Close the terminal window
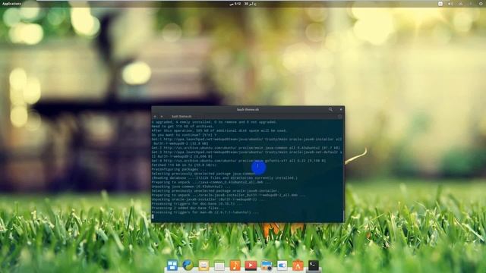Screen dimensions: 486x273 (341, 109)
